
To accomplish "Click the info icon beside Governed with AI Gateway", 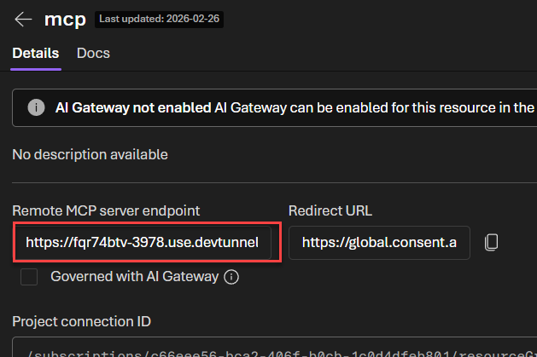I will tap(231, 276).
